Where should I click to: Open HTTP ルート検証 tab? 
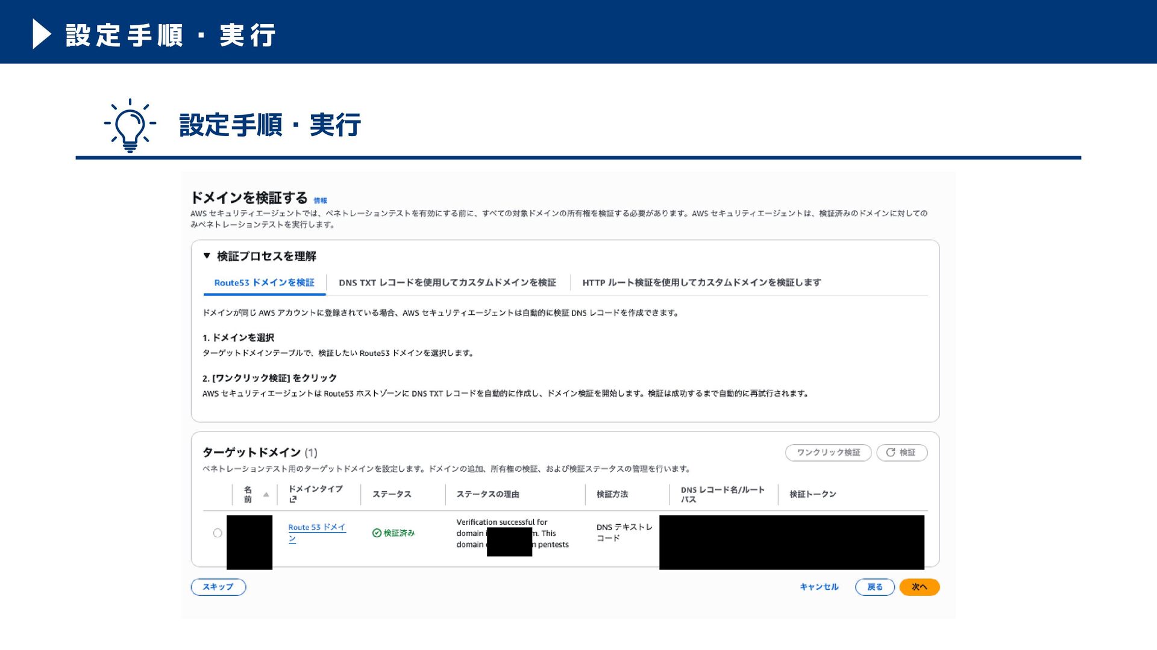click(701, 283)
